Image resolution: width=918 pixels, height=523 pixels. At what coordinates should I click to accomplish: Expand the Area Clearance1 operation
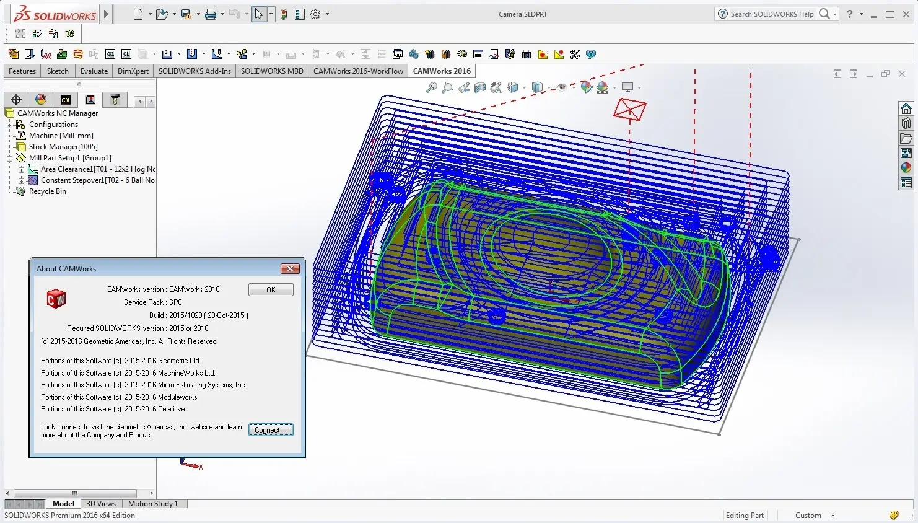(x=21, y=169)
